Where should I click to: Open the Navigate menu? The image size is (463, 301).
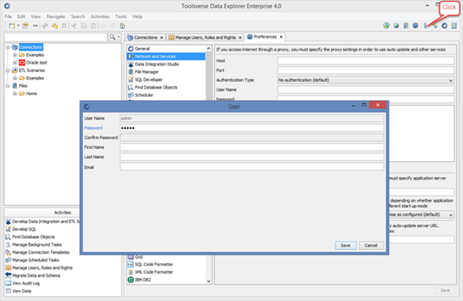(x=56, y=17)
